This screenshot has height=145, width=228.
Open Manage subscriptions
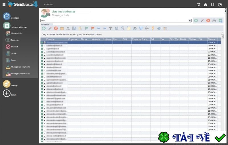18,67
